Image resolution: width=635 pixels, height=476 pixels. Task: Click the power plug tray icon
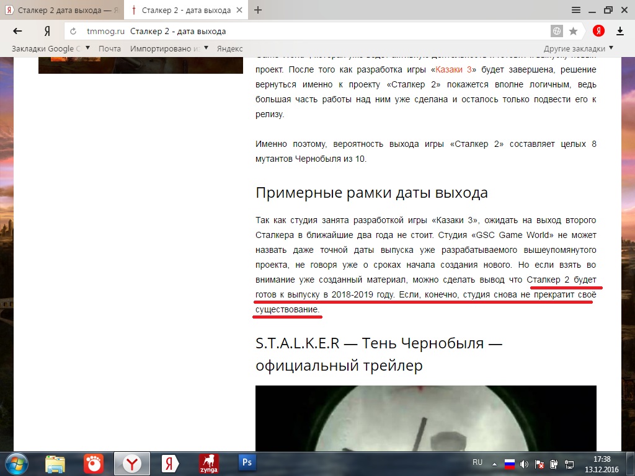click(554, 464)
